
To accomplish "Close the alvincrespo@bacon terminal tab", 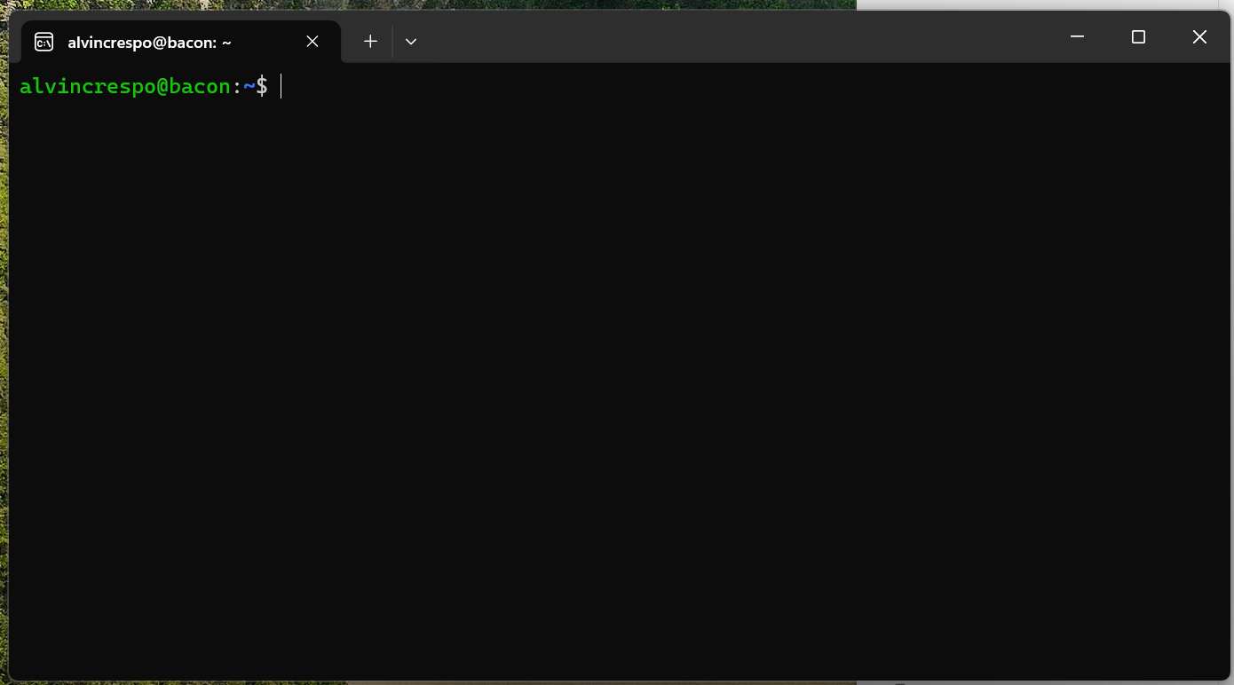I will (312, 41).
